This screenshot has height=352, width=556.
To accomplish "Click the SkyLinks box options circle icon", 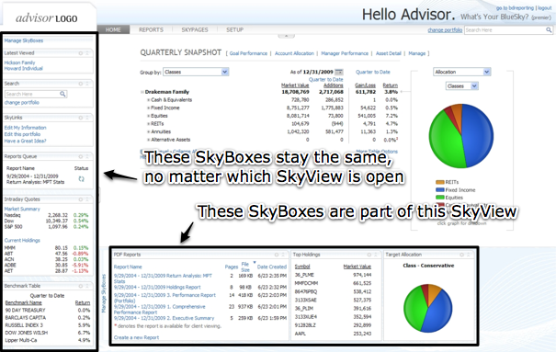I will [81, 118].
